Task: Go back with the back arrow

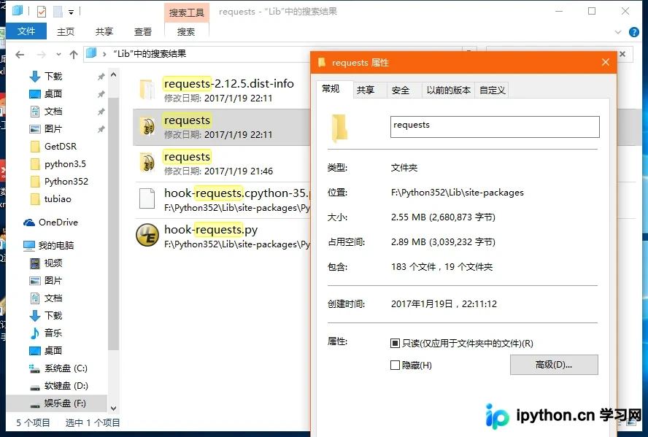Action: pyautogui.click(x=20, y=54)
